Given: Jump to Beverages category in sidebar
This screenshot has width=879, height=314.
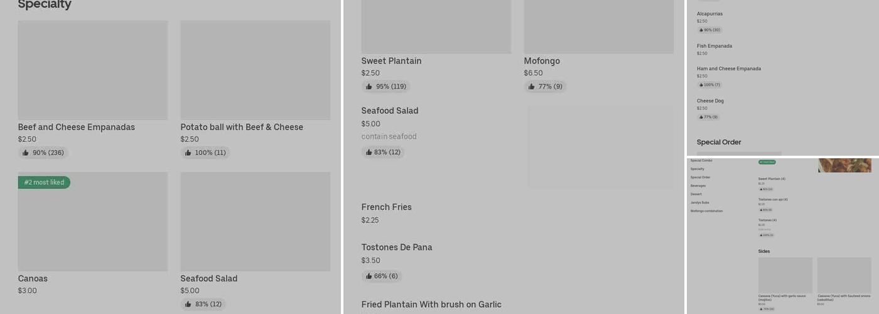Looking at the screenshot, I should coord(698,186).
